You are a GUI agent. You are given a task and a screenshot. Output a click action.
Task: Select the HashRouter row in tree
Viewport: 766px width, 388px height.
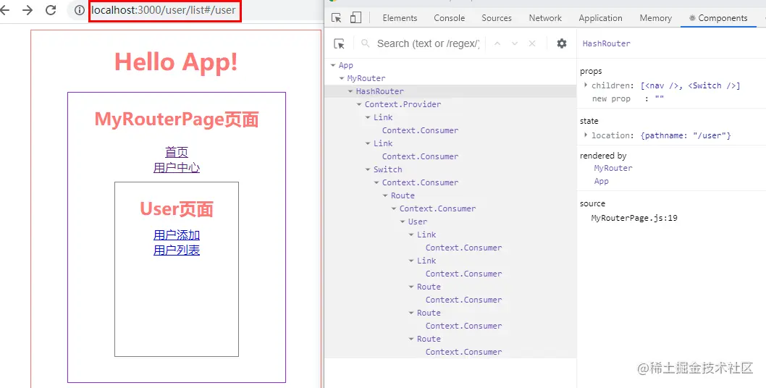[x=450, y=91]
